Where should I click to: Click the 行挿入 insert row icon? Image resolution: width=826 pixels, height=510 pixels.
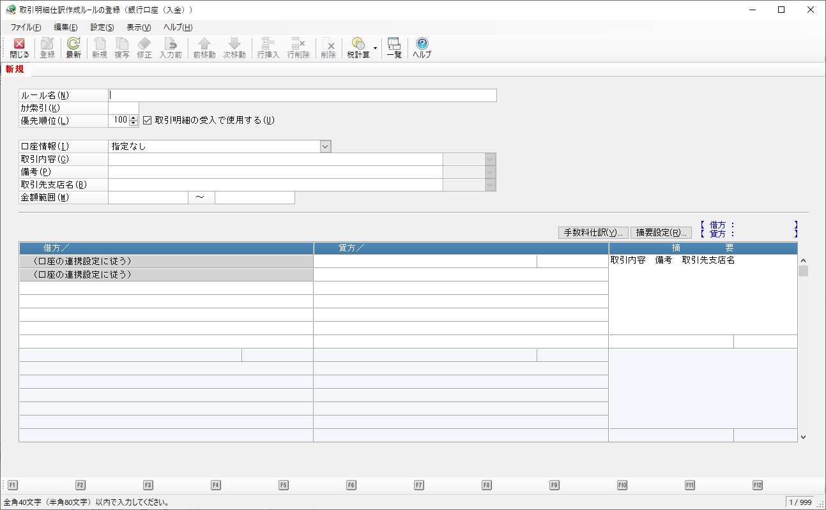[x=268, y=48]
